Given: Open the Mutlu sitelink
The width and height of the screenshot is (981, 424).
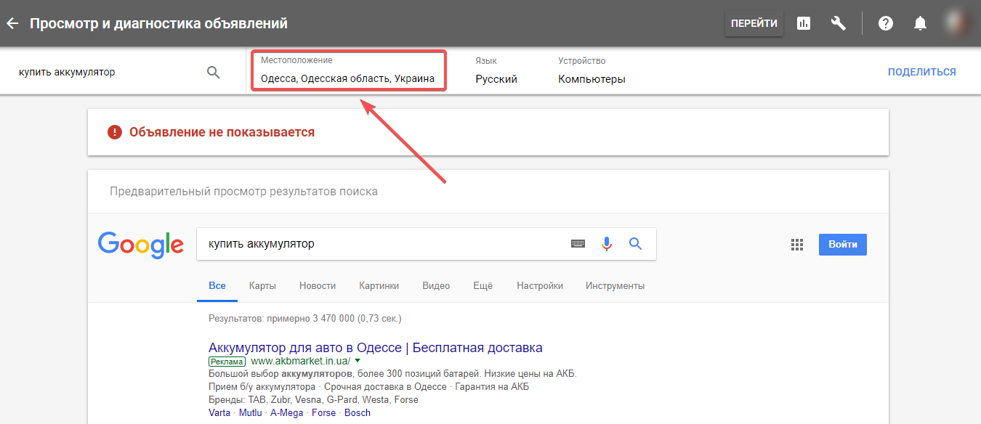Looking at the screenshot, I should tap(251, 412).
